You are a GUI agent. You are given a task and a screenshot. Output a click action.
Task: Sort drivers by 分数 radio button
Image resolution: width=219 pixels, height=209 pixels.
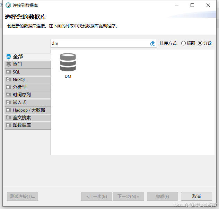(x=200, y=43)
